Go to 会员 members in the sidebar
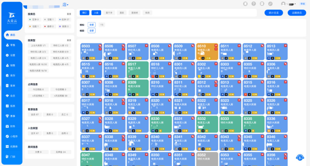The height and width of the screenshot is (166, 310). coord(11,96)
